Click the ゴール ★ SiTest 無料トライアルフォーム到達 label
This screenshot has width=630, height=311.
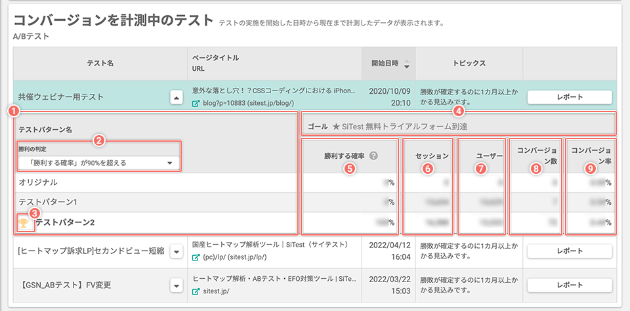click(387, 127)
